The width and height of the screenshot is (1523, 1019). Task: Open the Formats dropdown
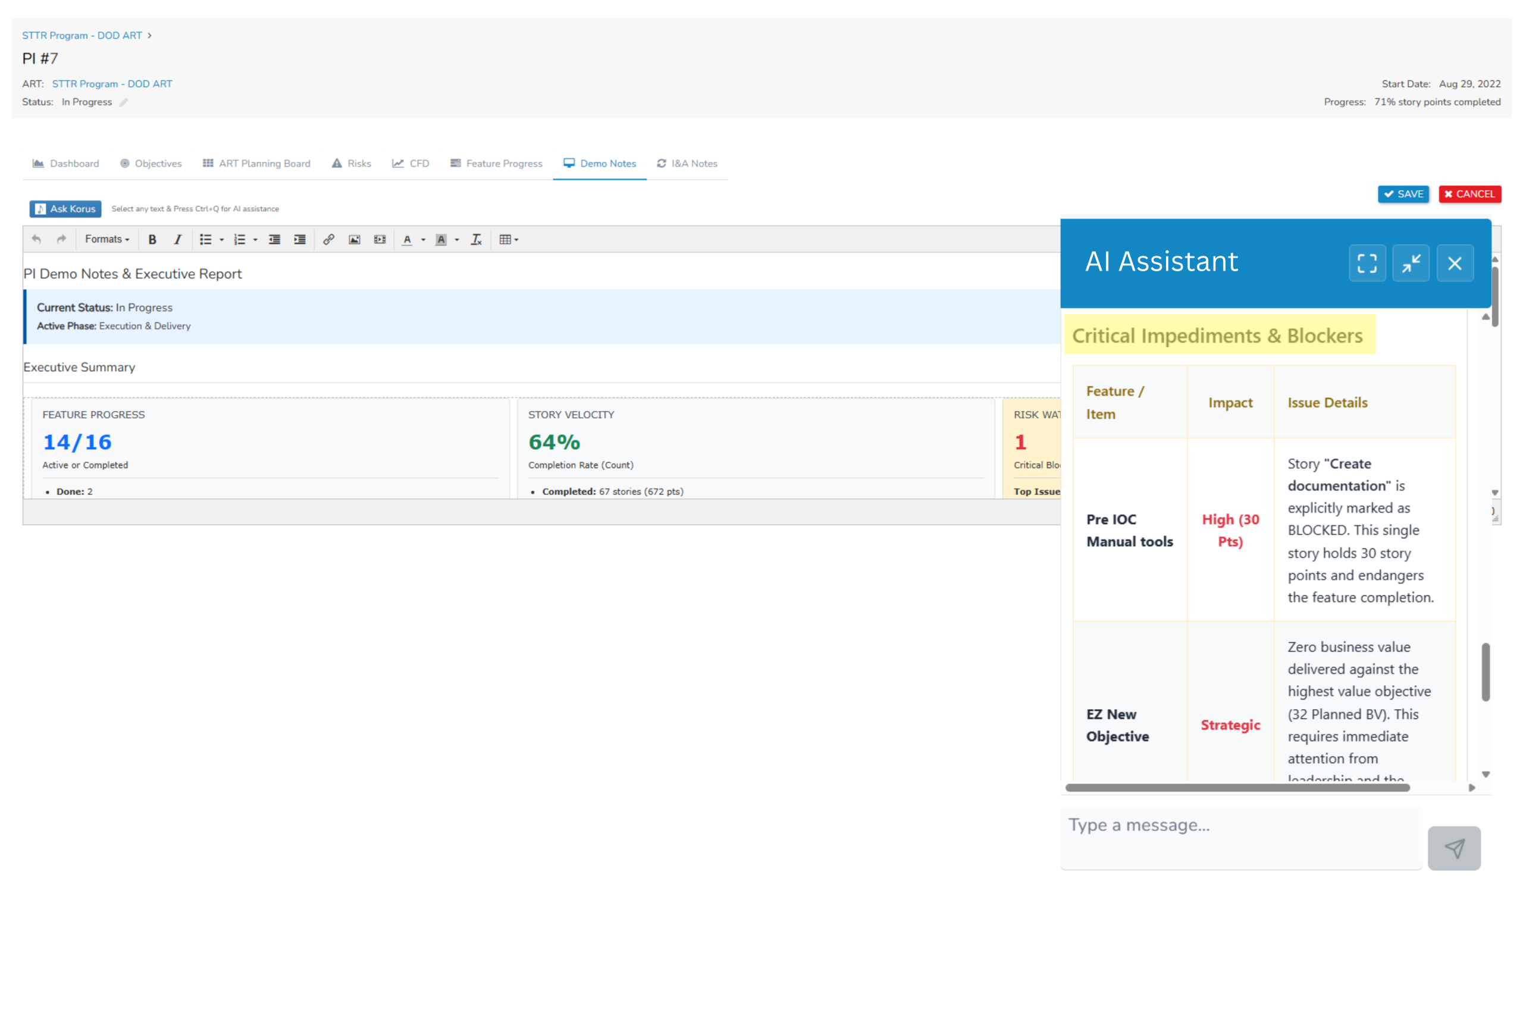(x=107, y=240)
